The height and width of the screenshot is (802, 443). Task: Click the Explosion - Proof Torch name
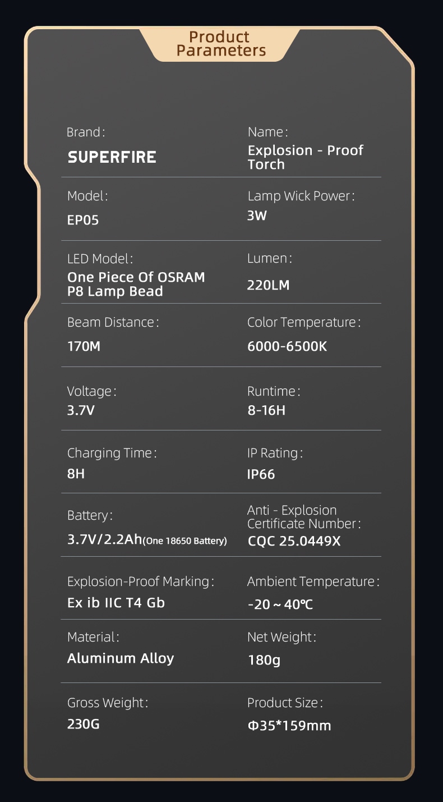(x=306, y=157)
